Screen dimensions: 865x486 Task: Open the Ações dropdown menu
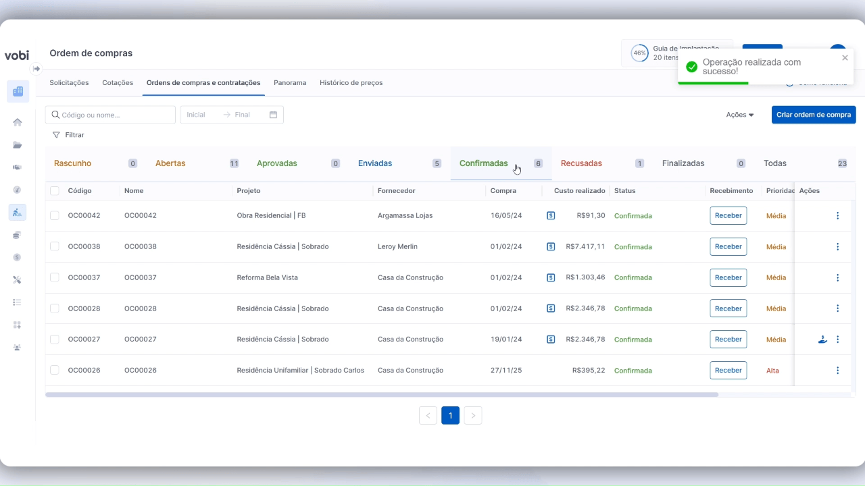click(739, 115)
